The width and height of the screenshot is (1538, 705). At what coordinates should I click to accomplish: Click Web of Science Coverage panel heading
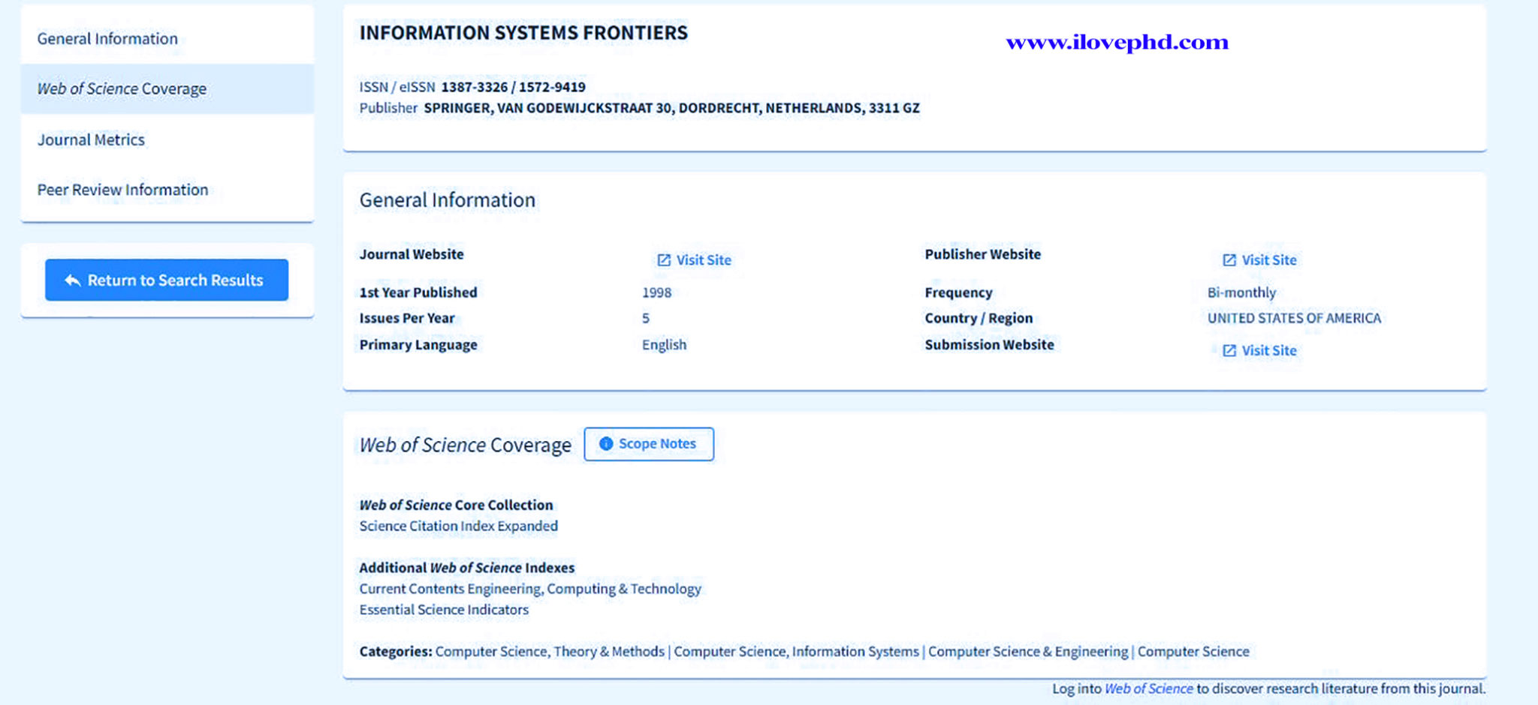pyautogui.click(x=465, y=445)
